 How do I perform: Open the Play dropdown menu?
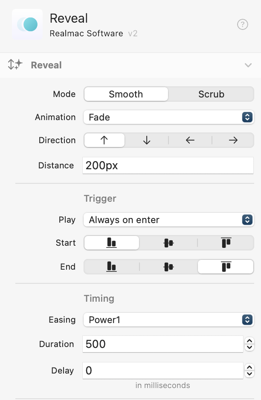point(168,220)
